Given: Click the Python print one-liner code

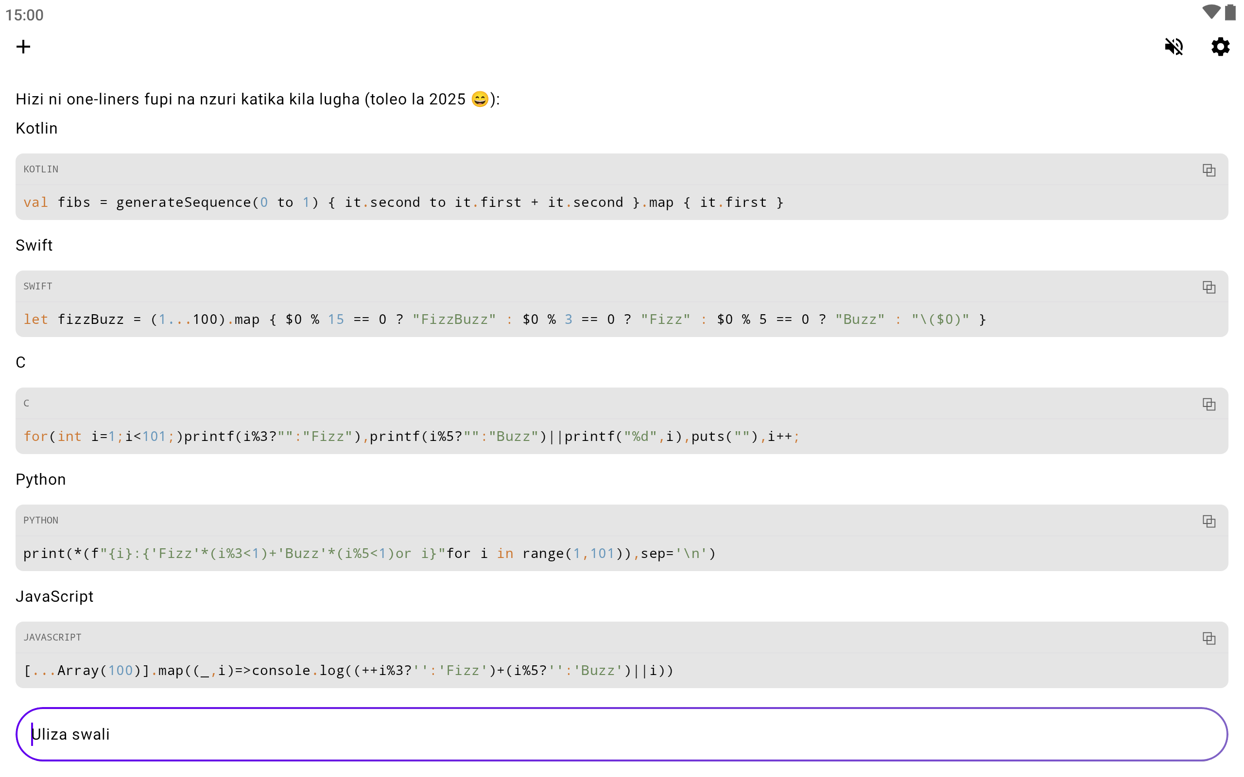Looking at the screenshot, I should click(x=369, y=554).
